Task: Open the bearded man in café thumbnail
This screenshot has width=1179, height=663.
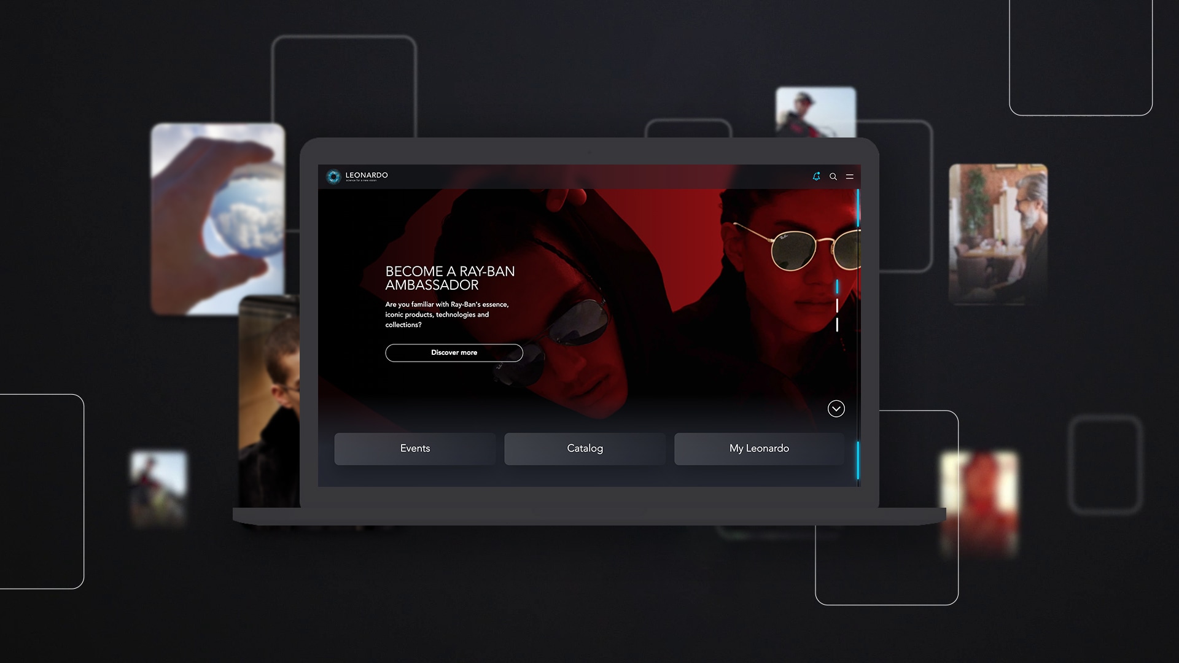Action: (998, 234)
